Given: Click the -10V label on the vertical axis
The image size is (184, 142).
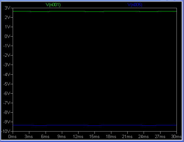Looking at the screenshot, I should [x=6, y=131].
